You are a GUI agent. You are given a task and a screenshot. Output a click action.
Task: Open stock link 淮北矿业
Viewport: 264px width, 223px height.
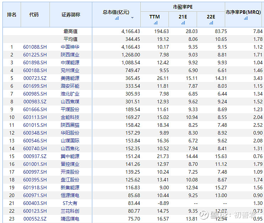click(x=70, y=94)
